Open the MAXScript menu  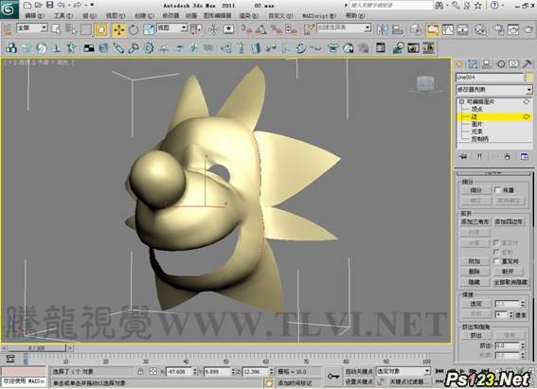click(319, 16)
